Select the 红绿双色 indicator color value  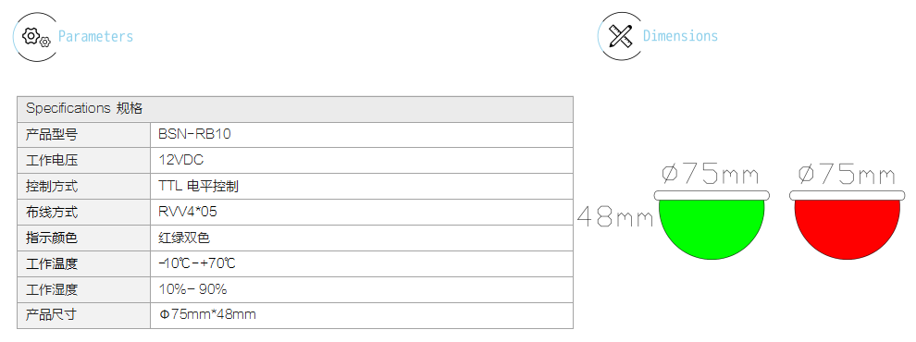(362, 238)
